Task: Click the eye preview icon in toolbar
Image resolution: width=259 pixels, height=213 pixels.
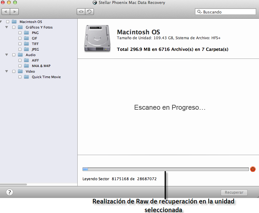Action: tap(81, 12)
